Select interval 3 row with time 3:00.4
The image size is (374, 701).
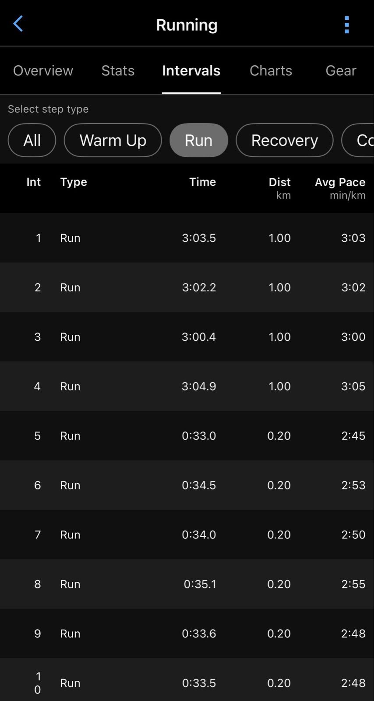click(x=187, y=337)
